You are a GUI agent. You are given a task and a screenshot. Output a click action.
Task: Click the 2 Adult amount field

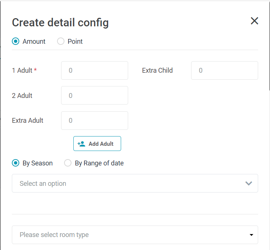[x=94, y=96]
